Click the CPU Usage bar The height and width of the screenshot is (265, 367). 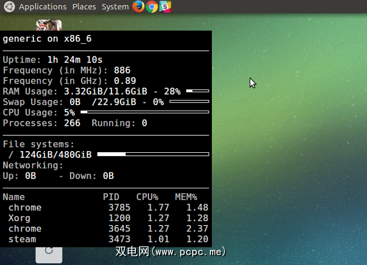(145, 112)
